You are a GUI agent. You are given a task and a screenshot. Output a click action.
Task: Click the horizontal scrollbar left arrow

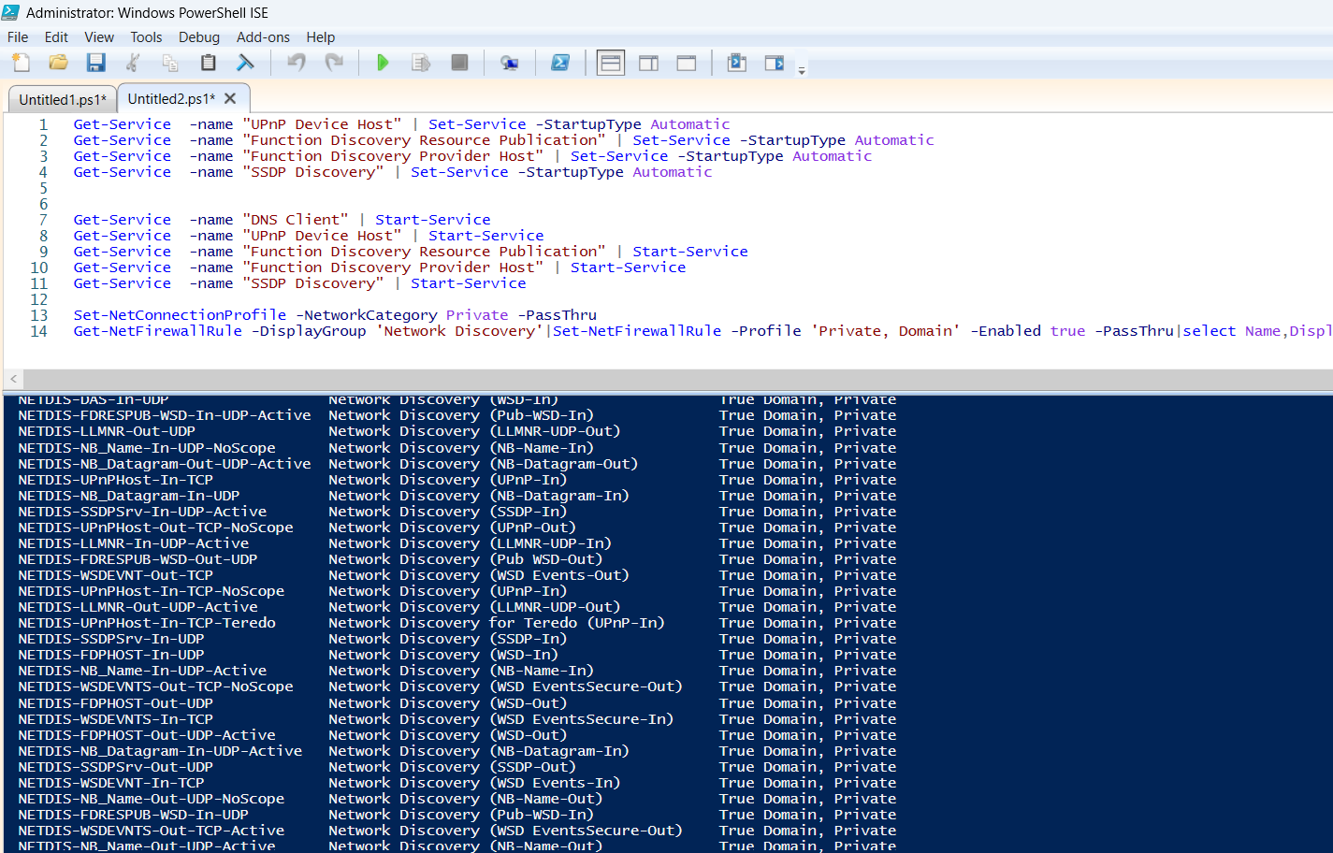(13, 379)
